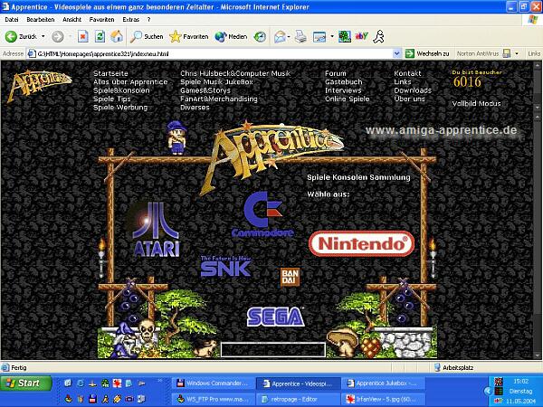
Task: Select the SNK logo
Action: pos(225,267)
